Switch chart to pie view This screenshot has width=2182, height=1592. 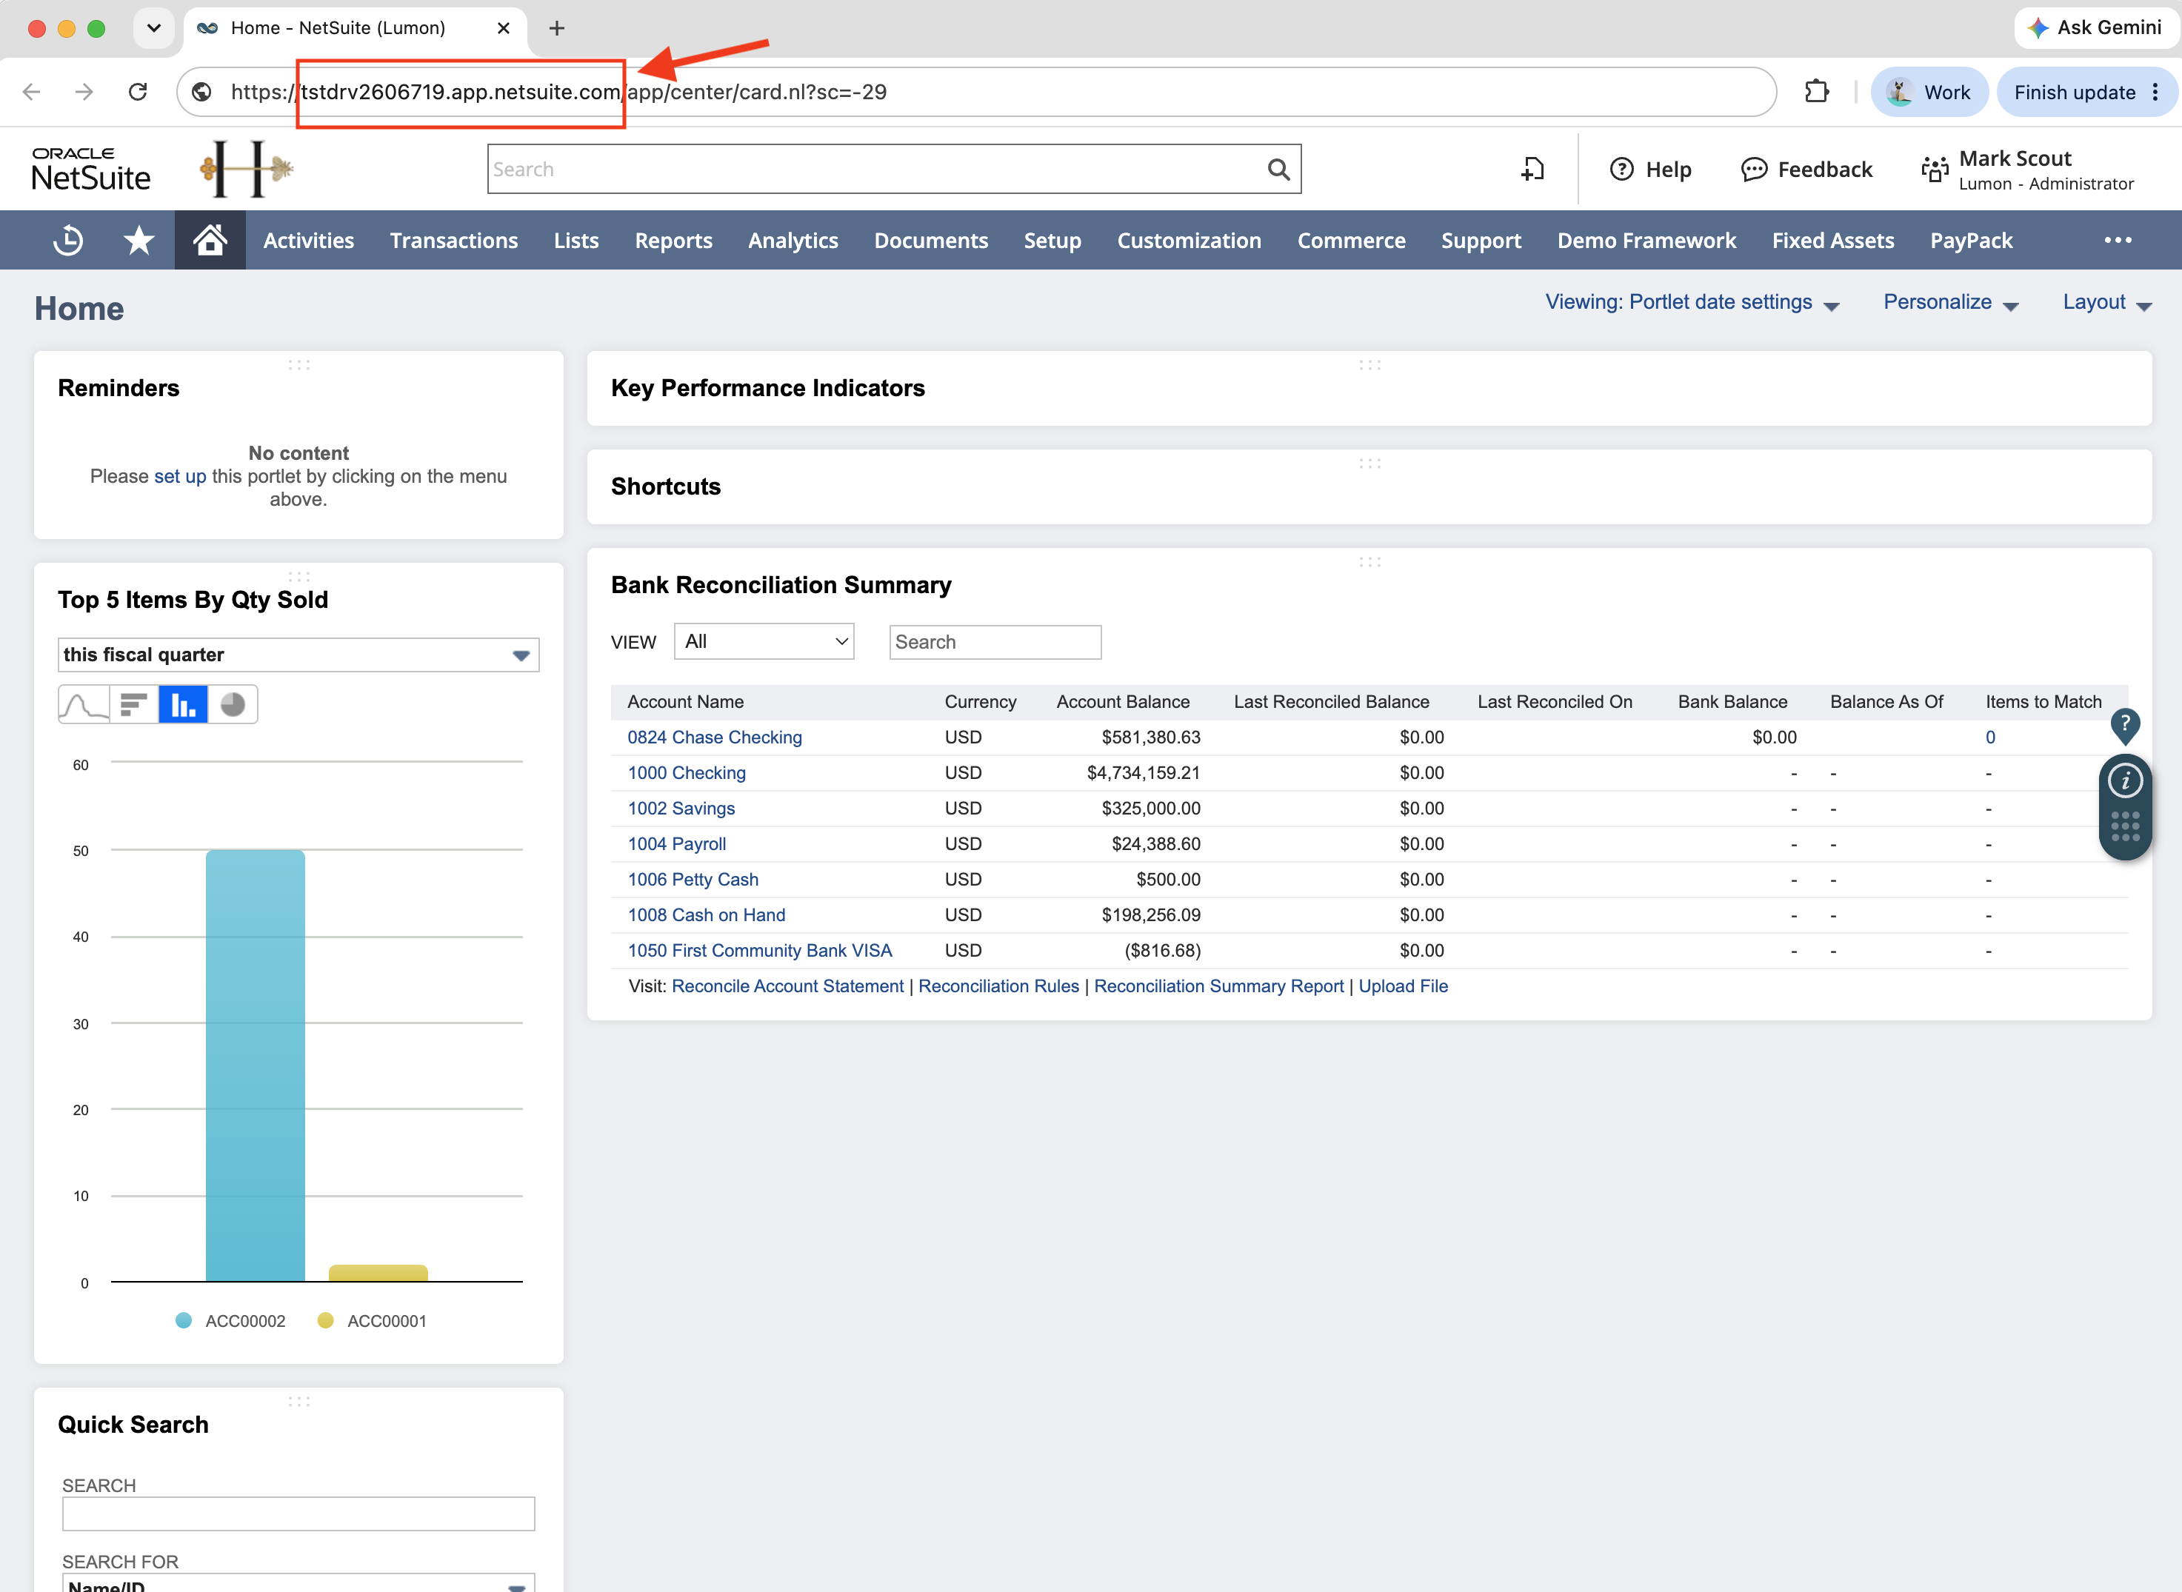coord(233,704)
